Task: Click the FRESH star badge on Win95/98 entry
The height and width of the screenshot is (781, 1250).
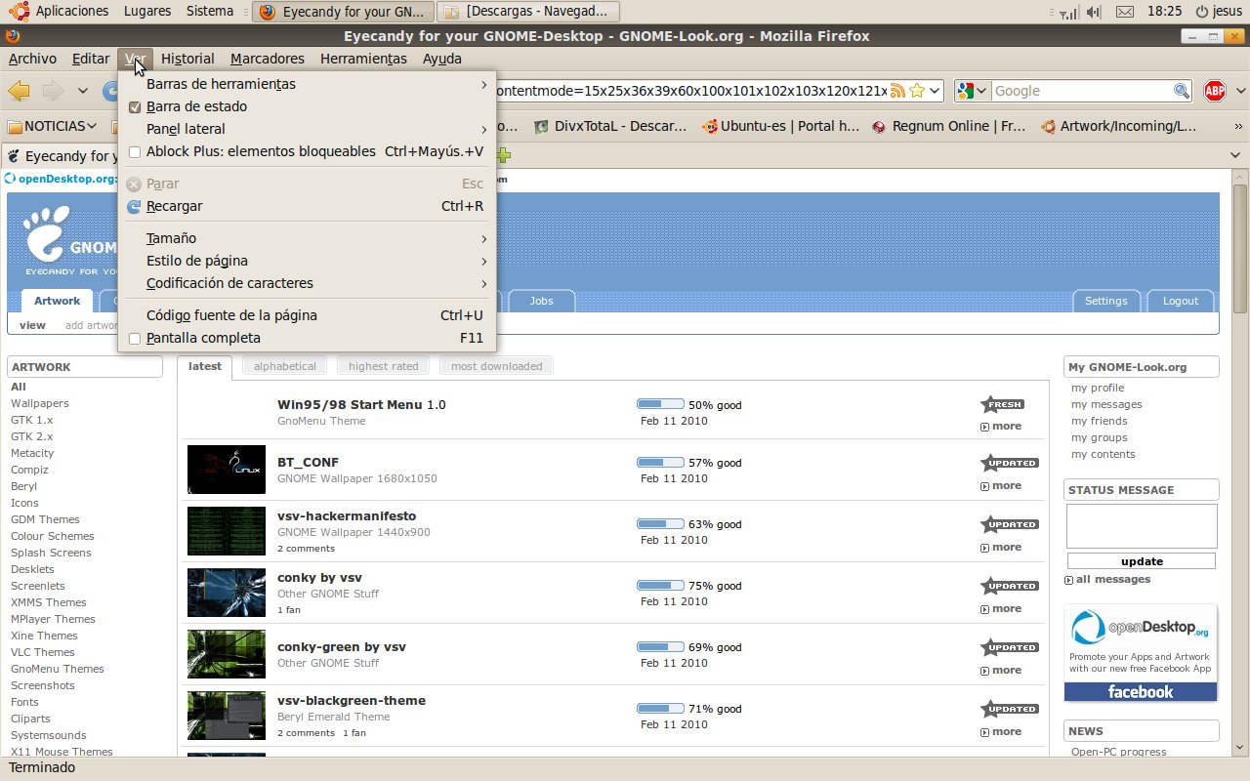Action: pyautogui.click(x=1003, y=404)
